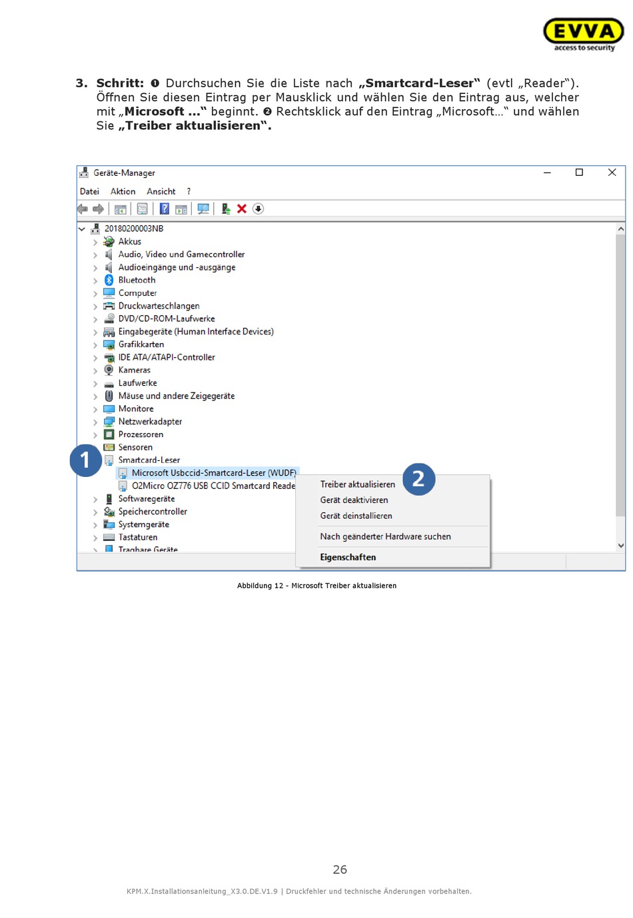Click the computer icon beside 20180200003NB

95,229
